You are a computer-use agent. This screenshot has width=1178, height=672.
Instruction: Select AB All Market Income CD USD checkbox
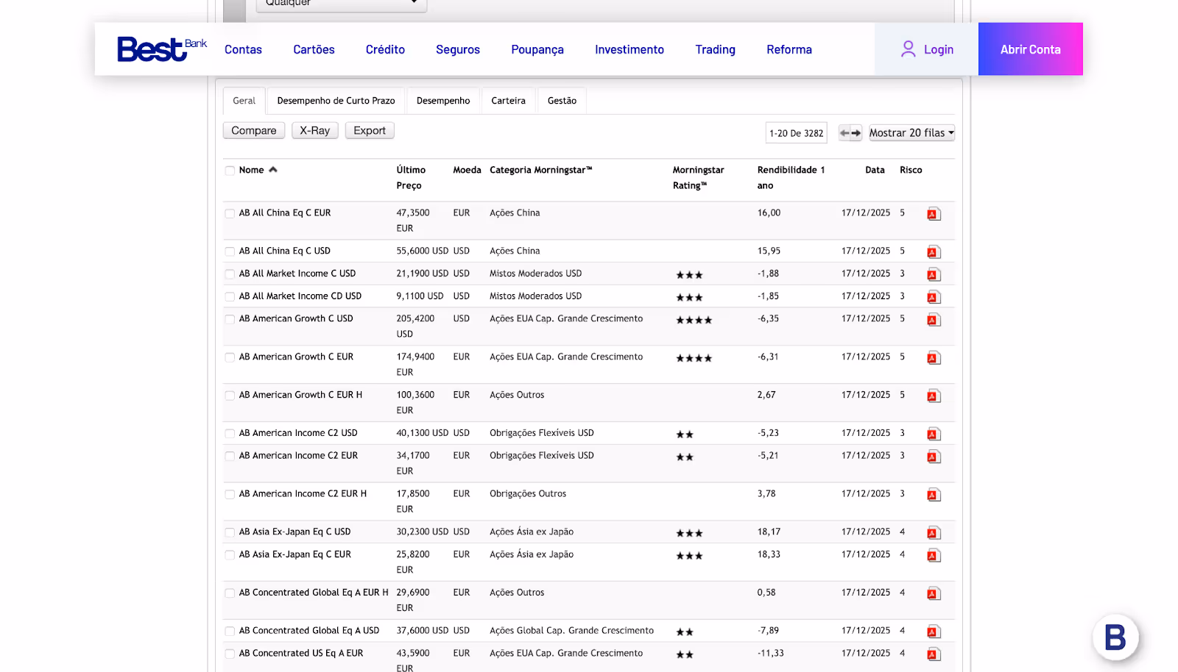pyautogui.click(x=230, y=296)
